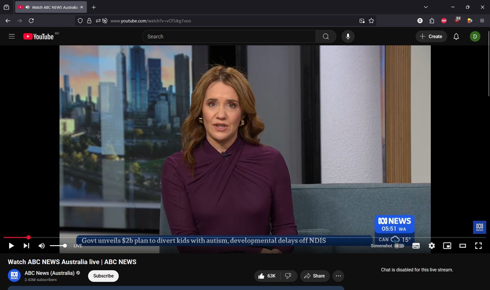Screen dimensions: 490x290
Task: Open the YouTube guide hamburger menu
Action: tap(12, 36)
